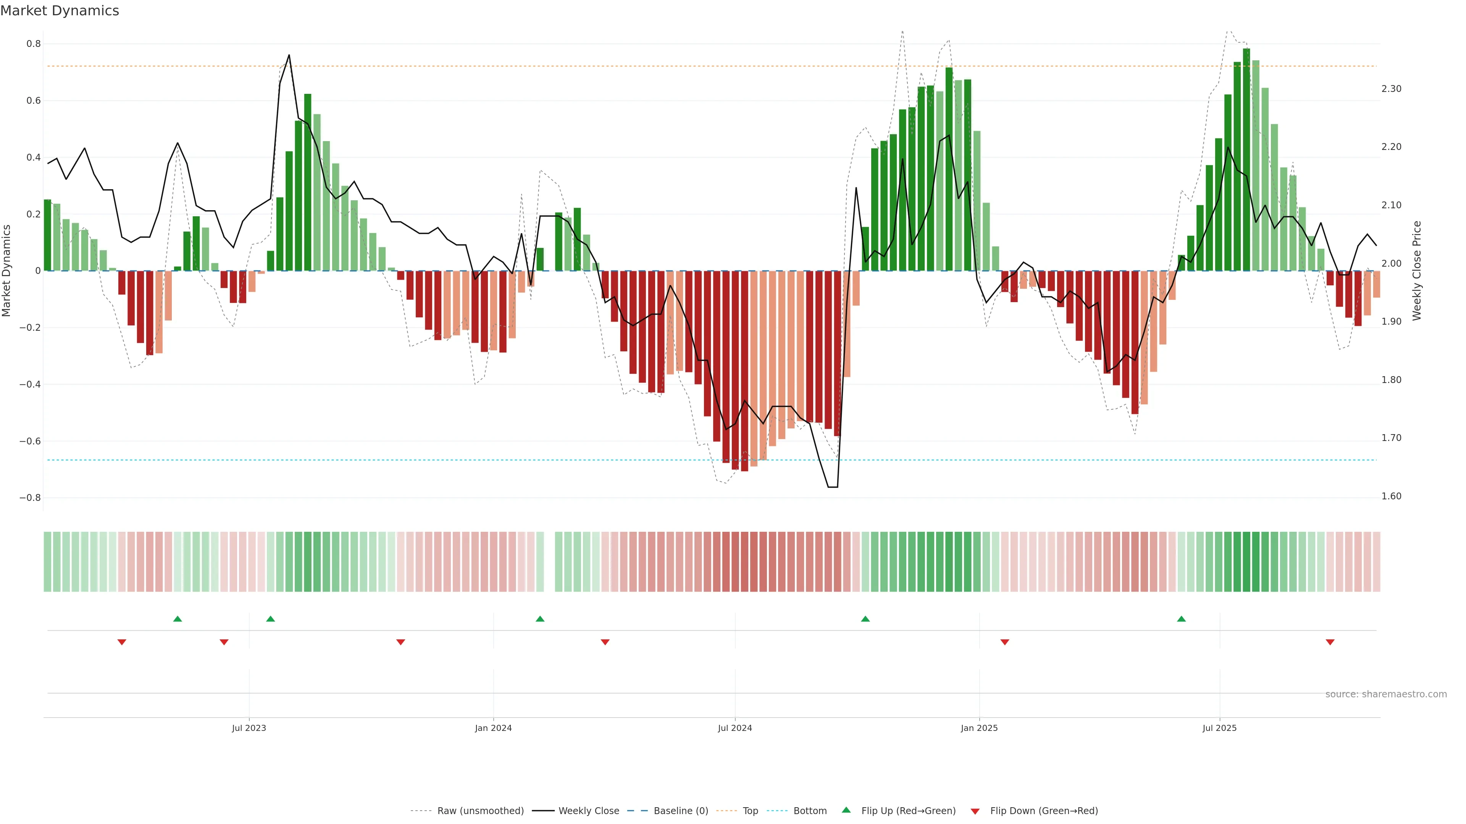Click the Jan 2024 x-axis label
Viewport: 1466px width, 824px height.
point(493,728)
